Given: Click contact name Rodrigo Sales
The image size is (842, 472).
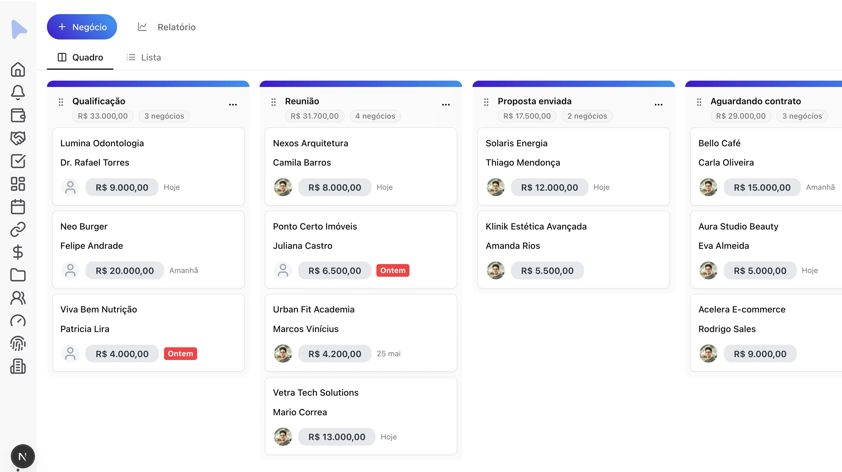Looking at the screenshot, I should [x=727, y=329].
